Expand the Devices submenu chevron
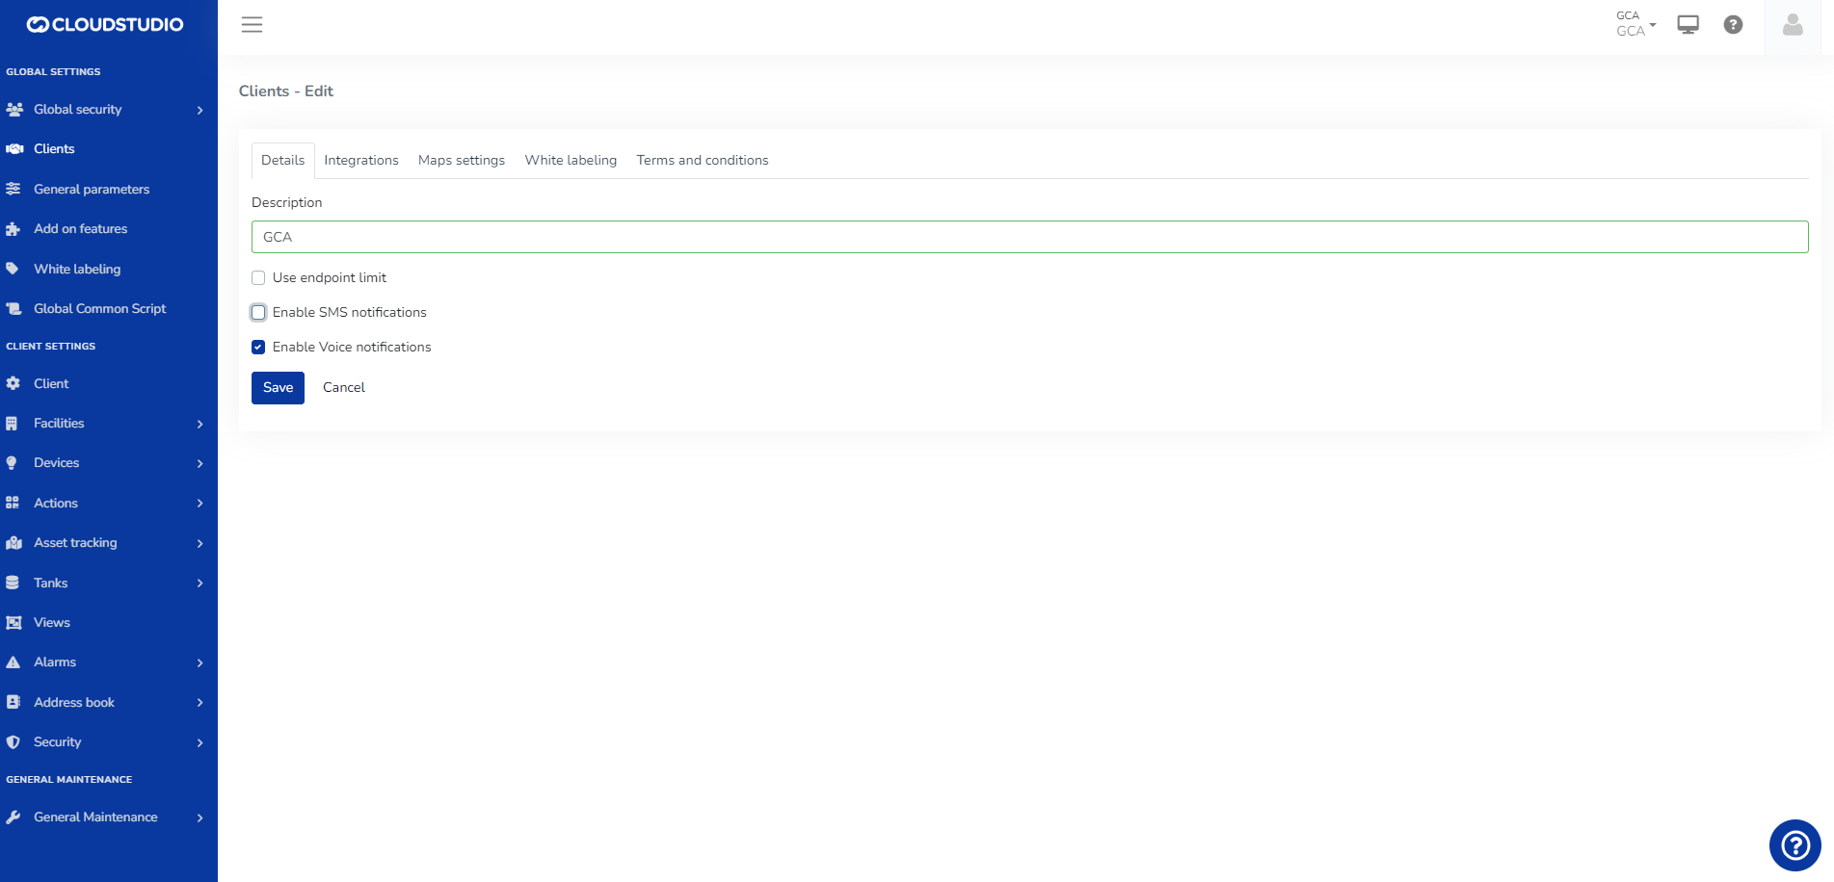The height and width of the screenshot is (882, 1834). pyautogui.click(x=199, y=464)
